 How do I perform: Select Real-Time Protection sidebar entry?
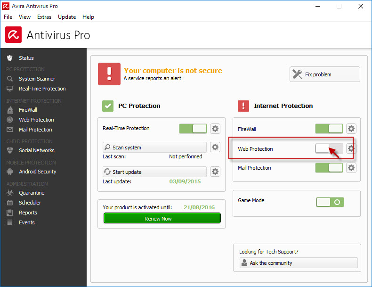42,89
